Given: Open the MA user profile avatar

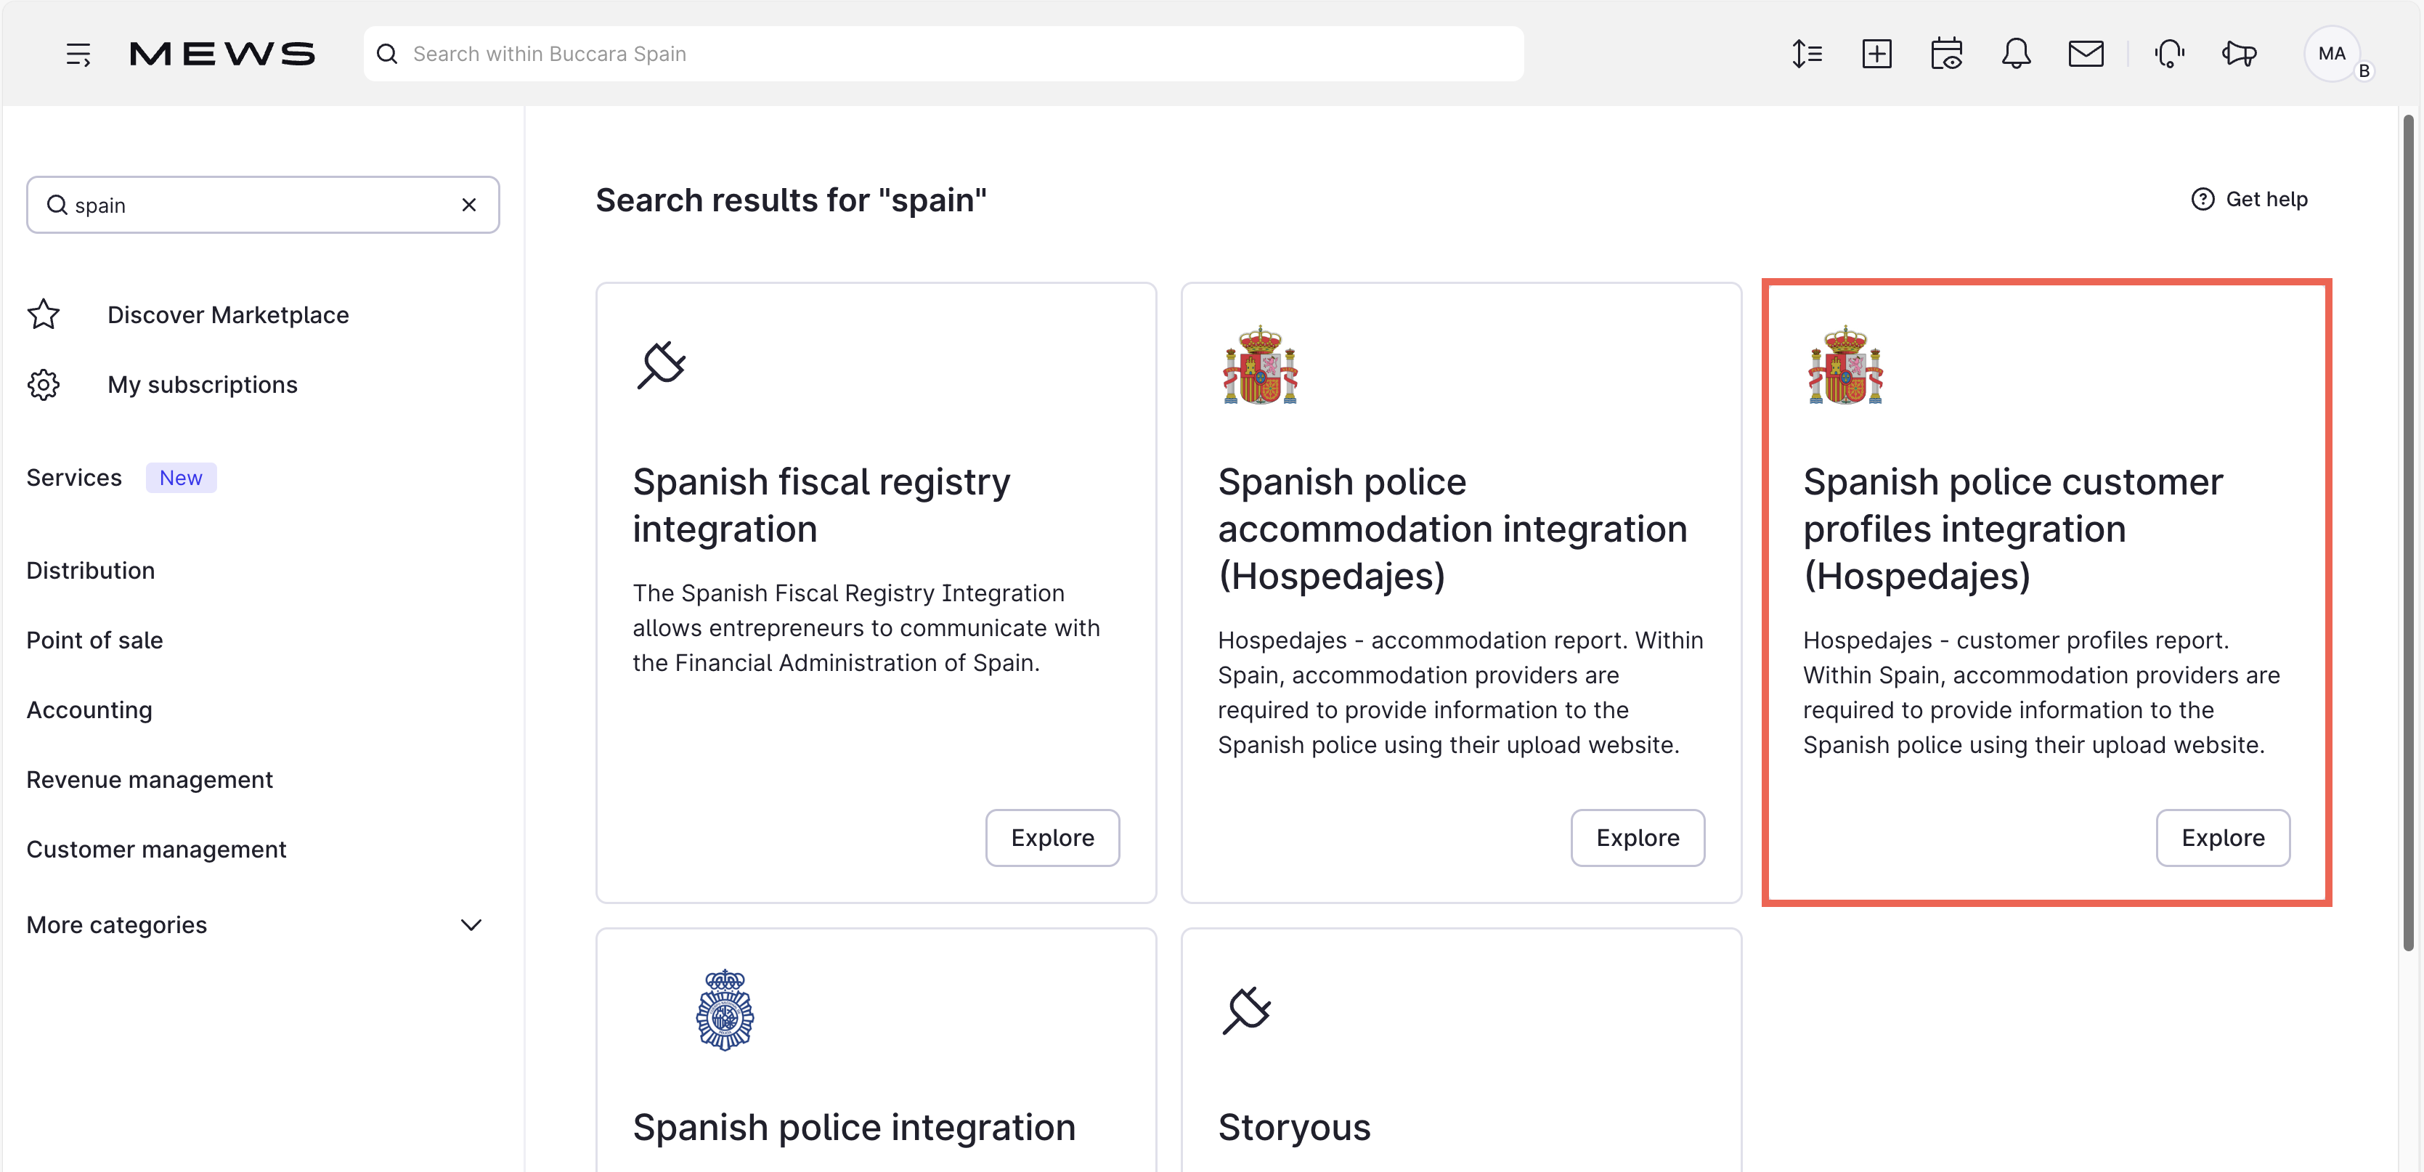Looking at the screenshot, I should click(2331, 54).
